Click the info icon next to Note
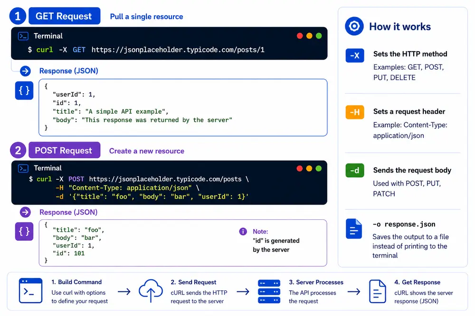 click(243, 231)
